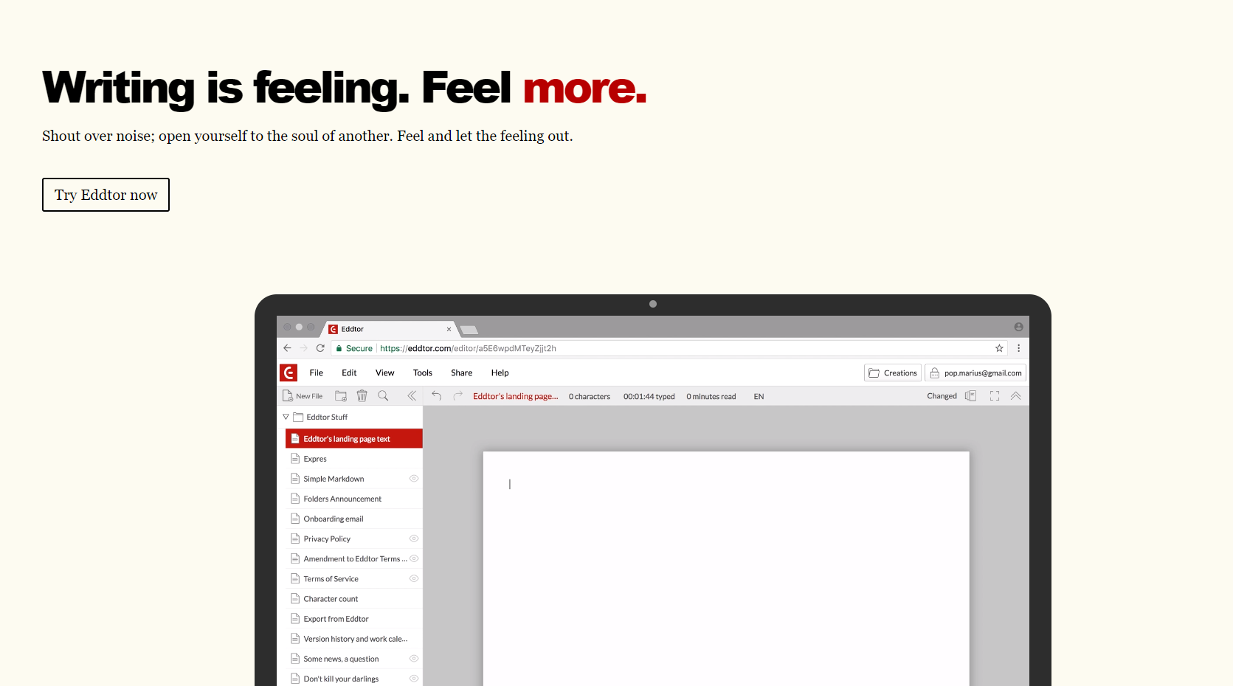Screen dimensions: 1233x686
Task: Open the Export from Eddtor file
Action: (x=354, y=618)
